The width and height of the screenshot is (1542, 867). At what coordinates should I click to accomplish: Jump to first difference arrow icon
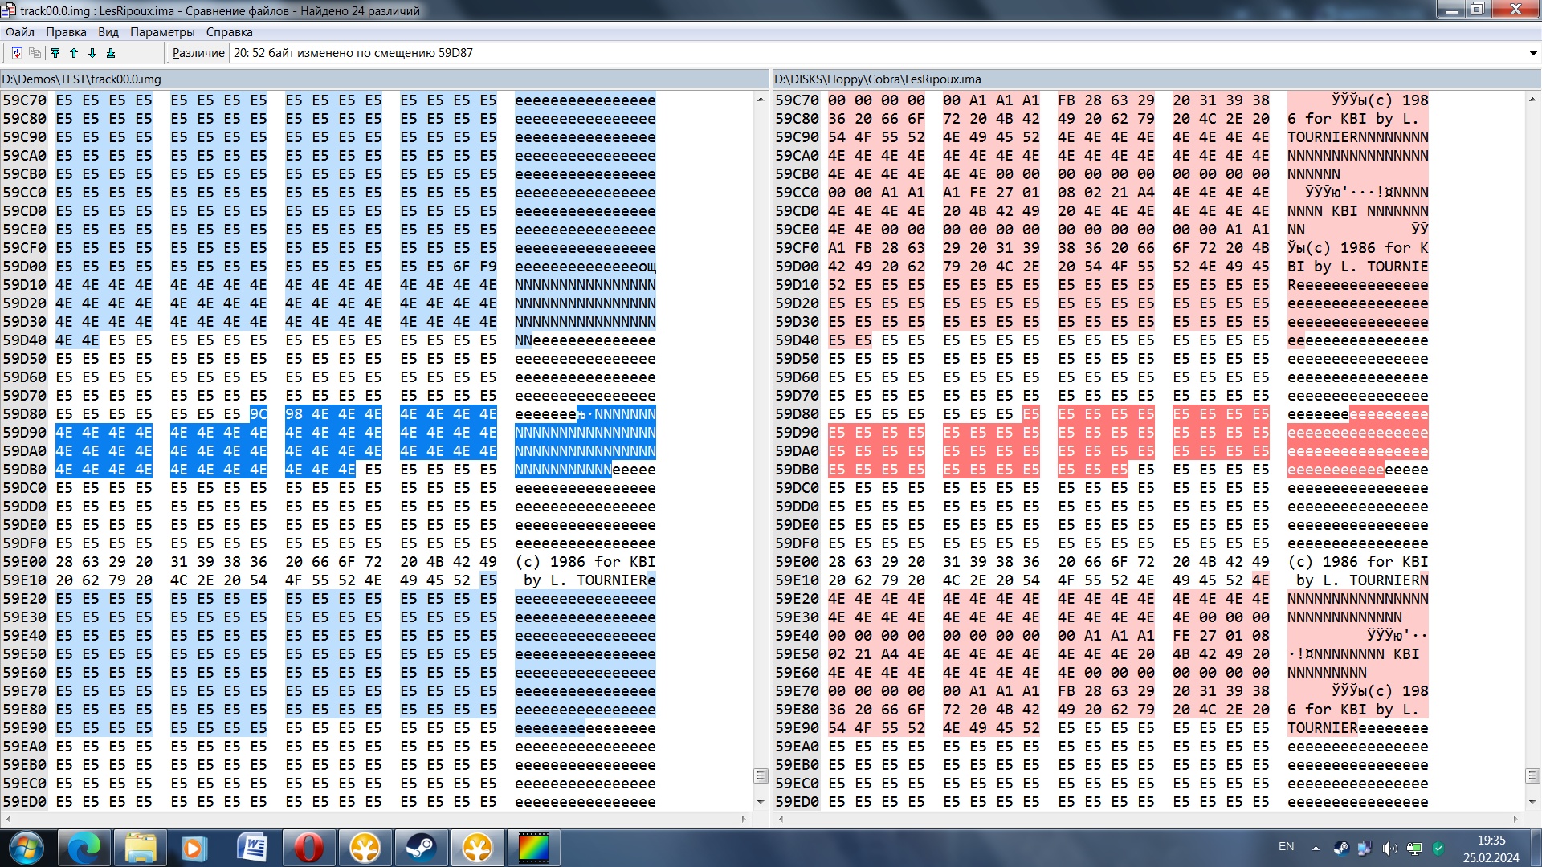[55, 53]
